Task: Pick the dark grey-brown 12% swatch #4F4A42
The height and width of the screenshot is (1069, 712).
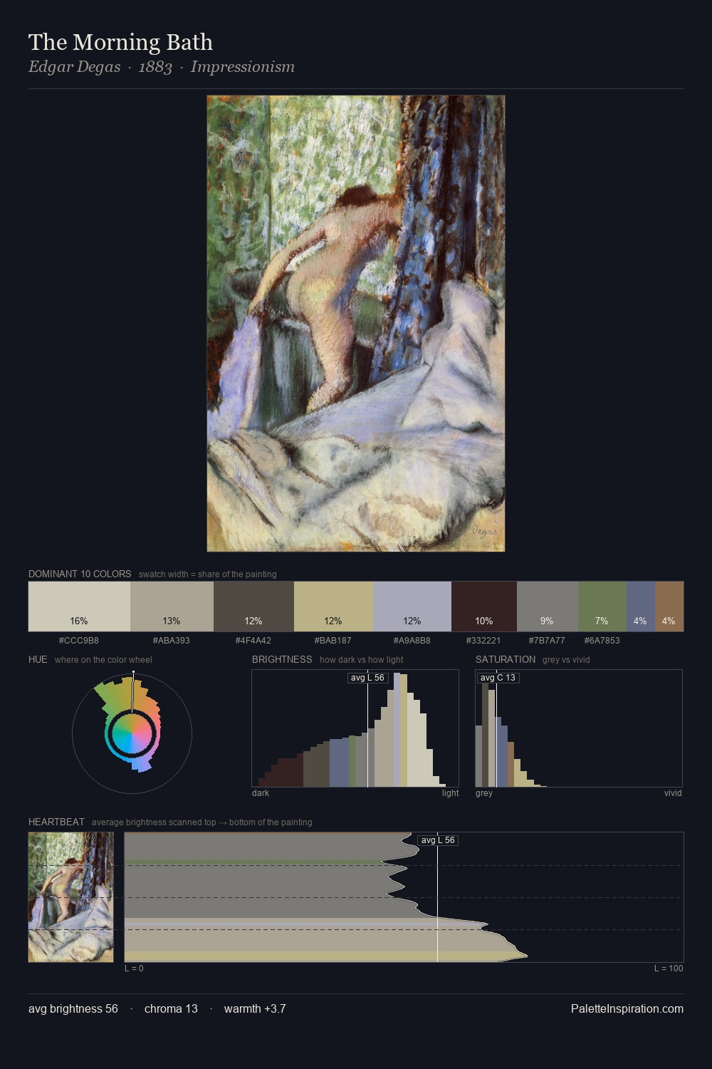Action: 253,606
